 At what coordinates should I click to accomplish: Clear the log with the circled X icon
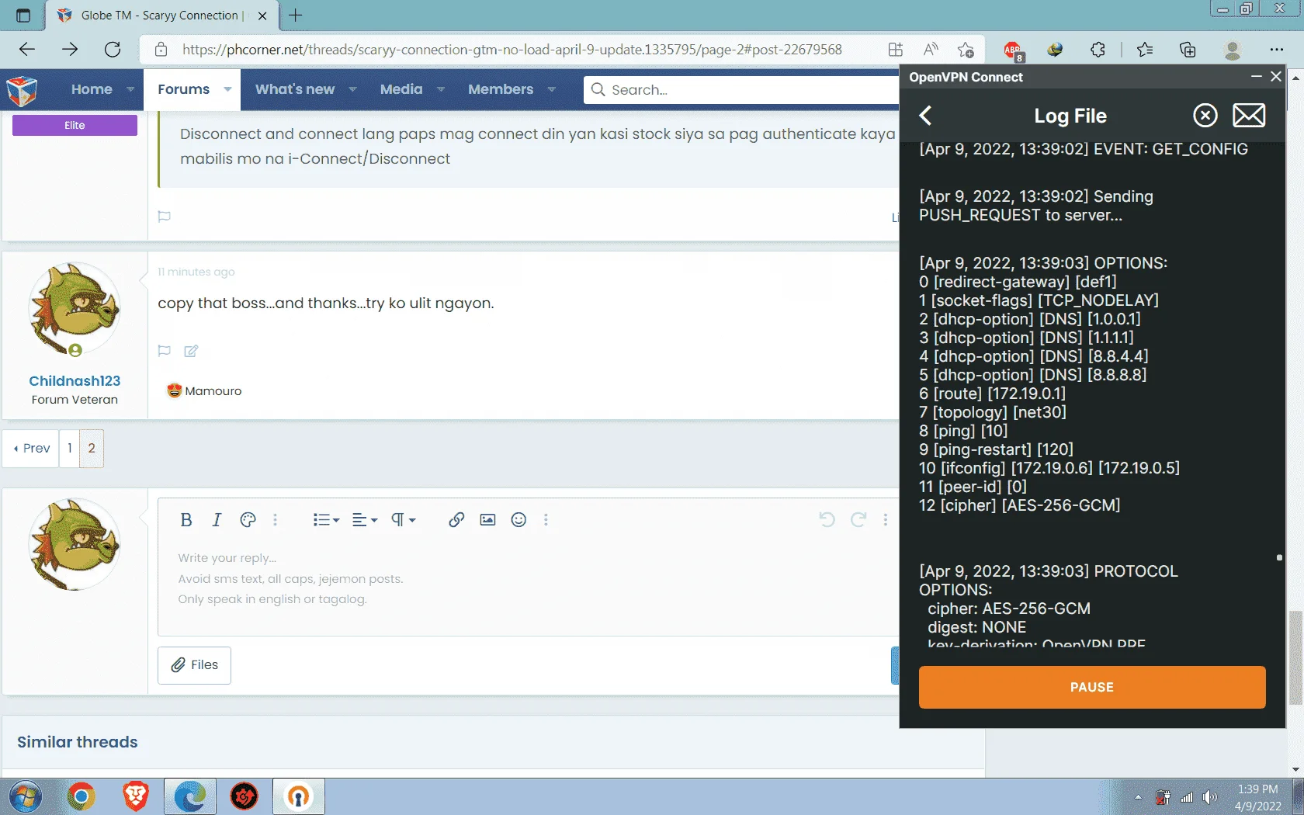[x=1205, y=116]
